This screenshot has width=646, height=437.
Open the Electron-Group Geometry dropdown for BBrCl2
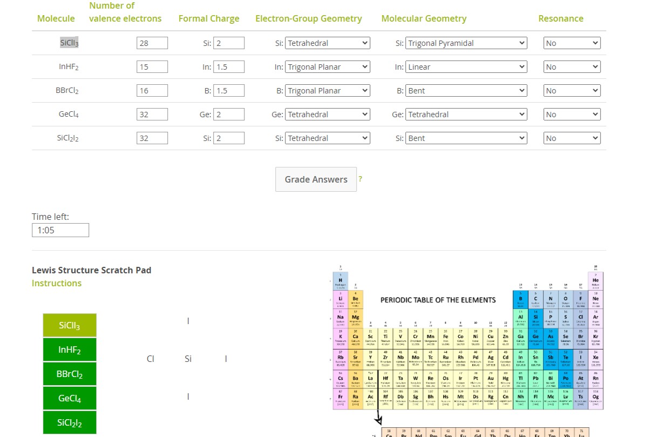[327, 90]
